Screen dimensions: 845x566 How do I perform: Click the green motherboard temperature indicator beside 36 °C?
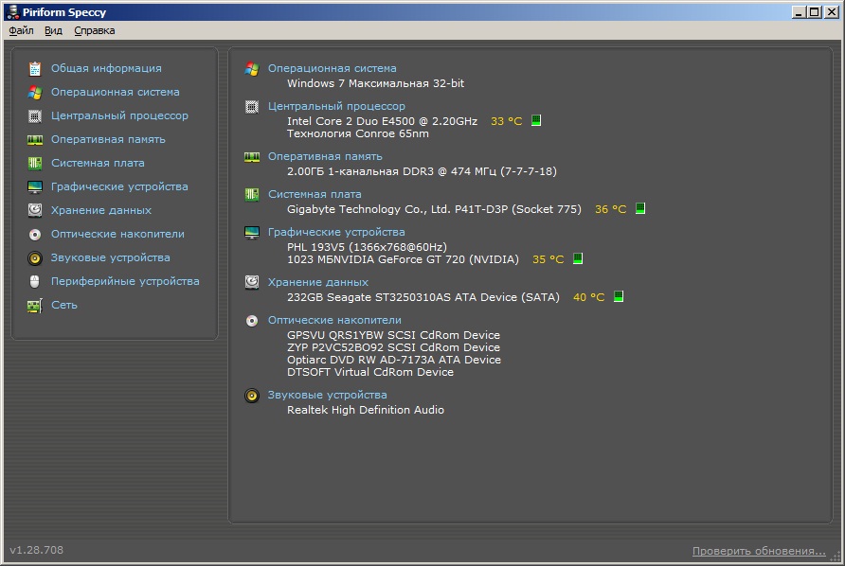pyautogui.click(x=640, y=208)
